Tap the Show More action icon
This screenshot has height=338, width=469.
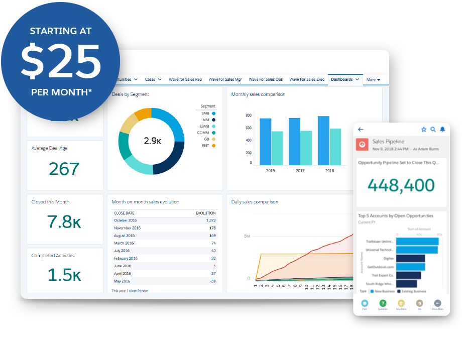point(437,303)
